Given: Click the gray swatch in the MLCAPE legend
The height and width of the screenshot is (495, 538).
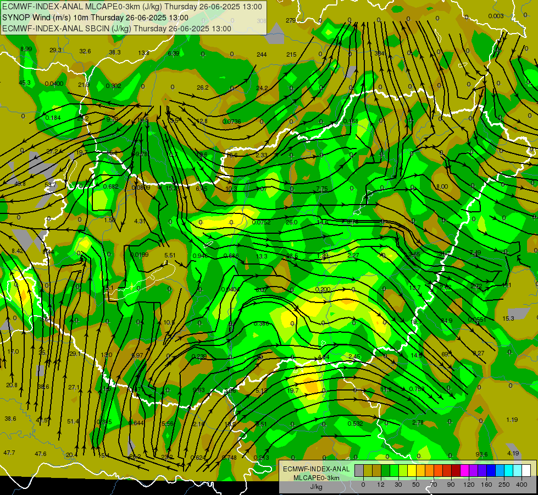Looking at the screenshot, I should tap(359, 470).
